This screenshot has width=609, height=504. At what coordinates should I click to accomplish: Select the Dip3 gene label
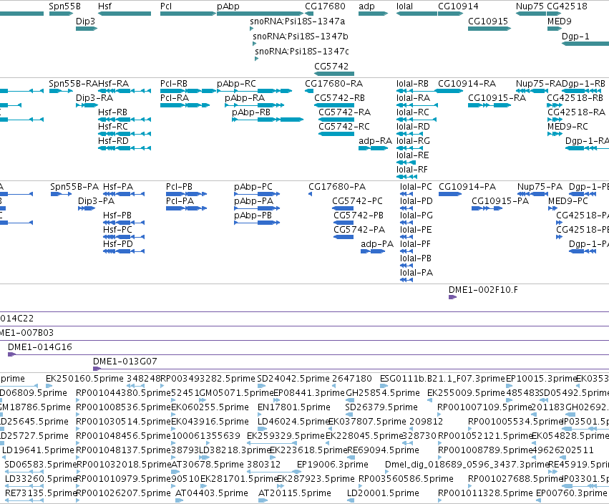(x=85, y=21)
